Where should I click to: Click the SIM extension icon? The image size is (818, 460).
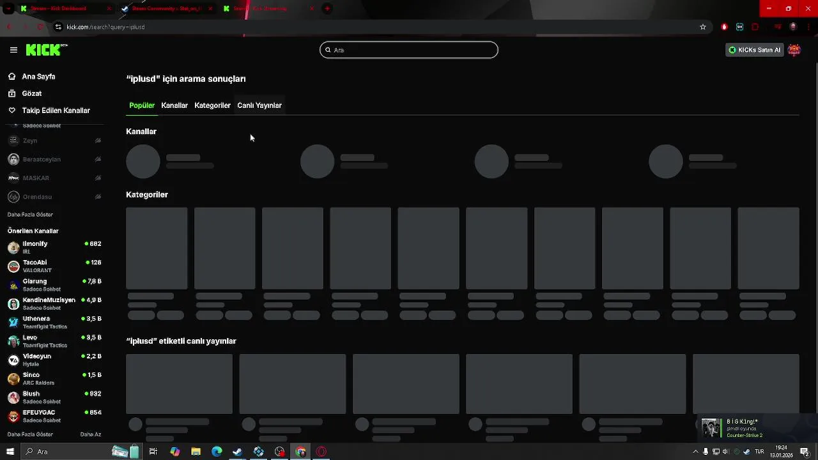tap(739, 27)
